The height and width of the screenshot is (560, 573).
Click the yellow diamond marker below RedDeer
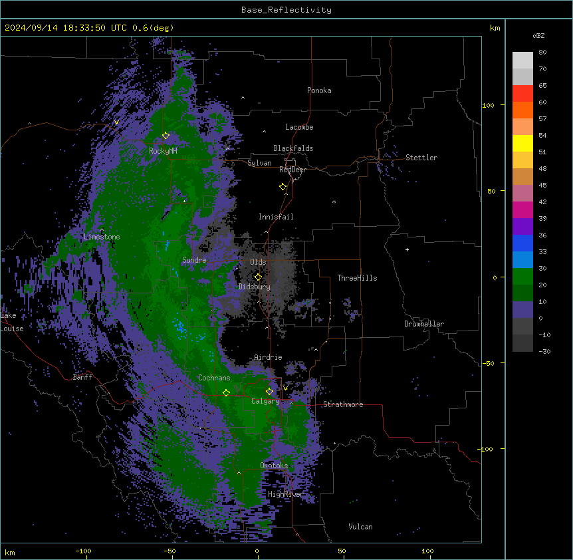point(283,187)
